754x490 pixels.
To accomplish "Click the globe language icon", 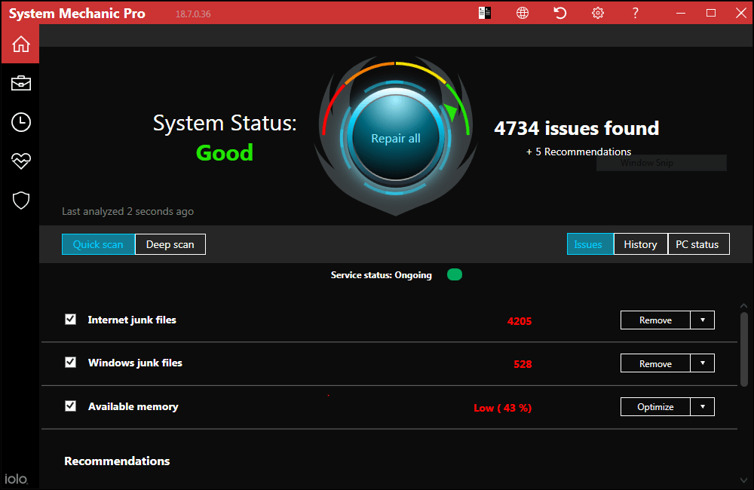I will 523,13.
